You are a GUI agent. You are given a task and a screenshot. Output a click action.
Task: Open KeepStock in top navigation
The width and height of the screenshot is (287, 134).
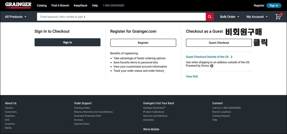pos(80,5)
